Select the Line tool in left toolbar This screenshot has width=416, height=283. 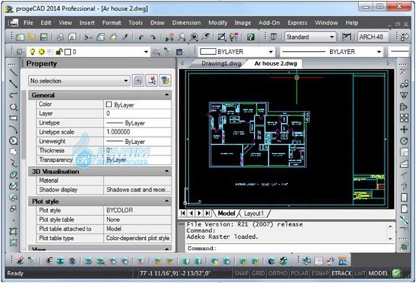pyautogui.click(x=13, y=72)
